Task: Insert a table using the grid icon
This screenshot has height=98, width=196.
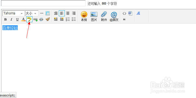Action: coord(48,13)
